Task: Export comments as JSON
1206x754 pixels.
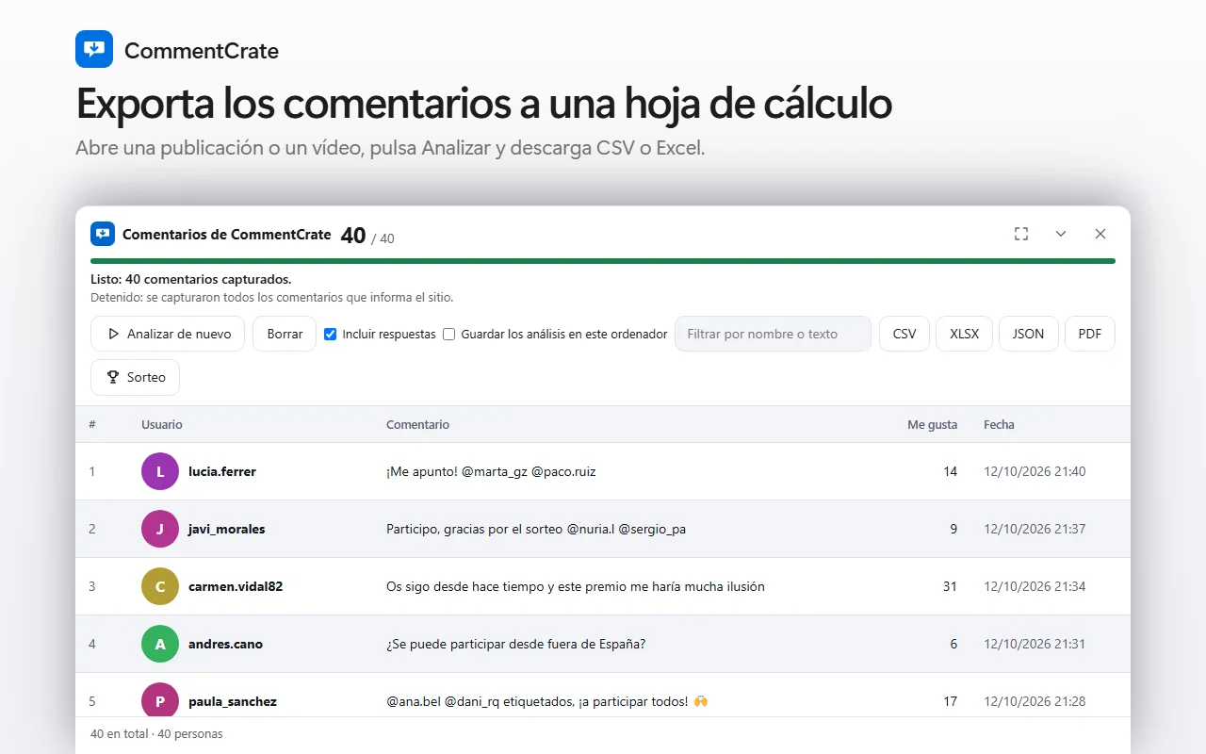Action: pyautogui.click(x=1028, y=334)
